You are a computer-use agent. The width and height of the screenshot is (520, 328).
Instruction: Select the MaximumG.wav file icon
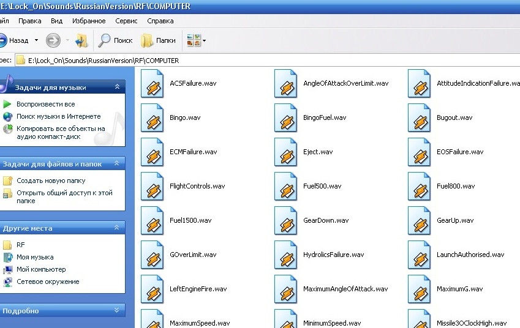pyautogui.click(x=419, y=289)
